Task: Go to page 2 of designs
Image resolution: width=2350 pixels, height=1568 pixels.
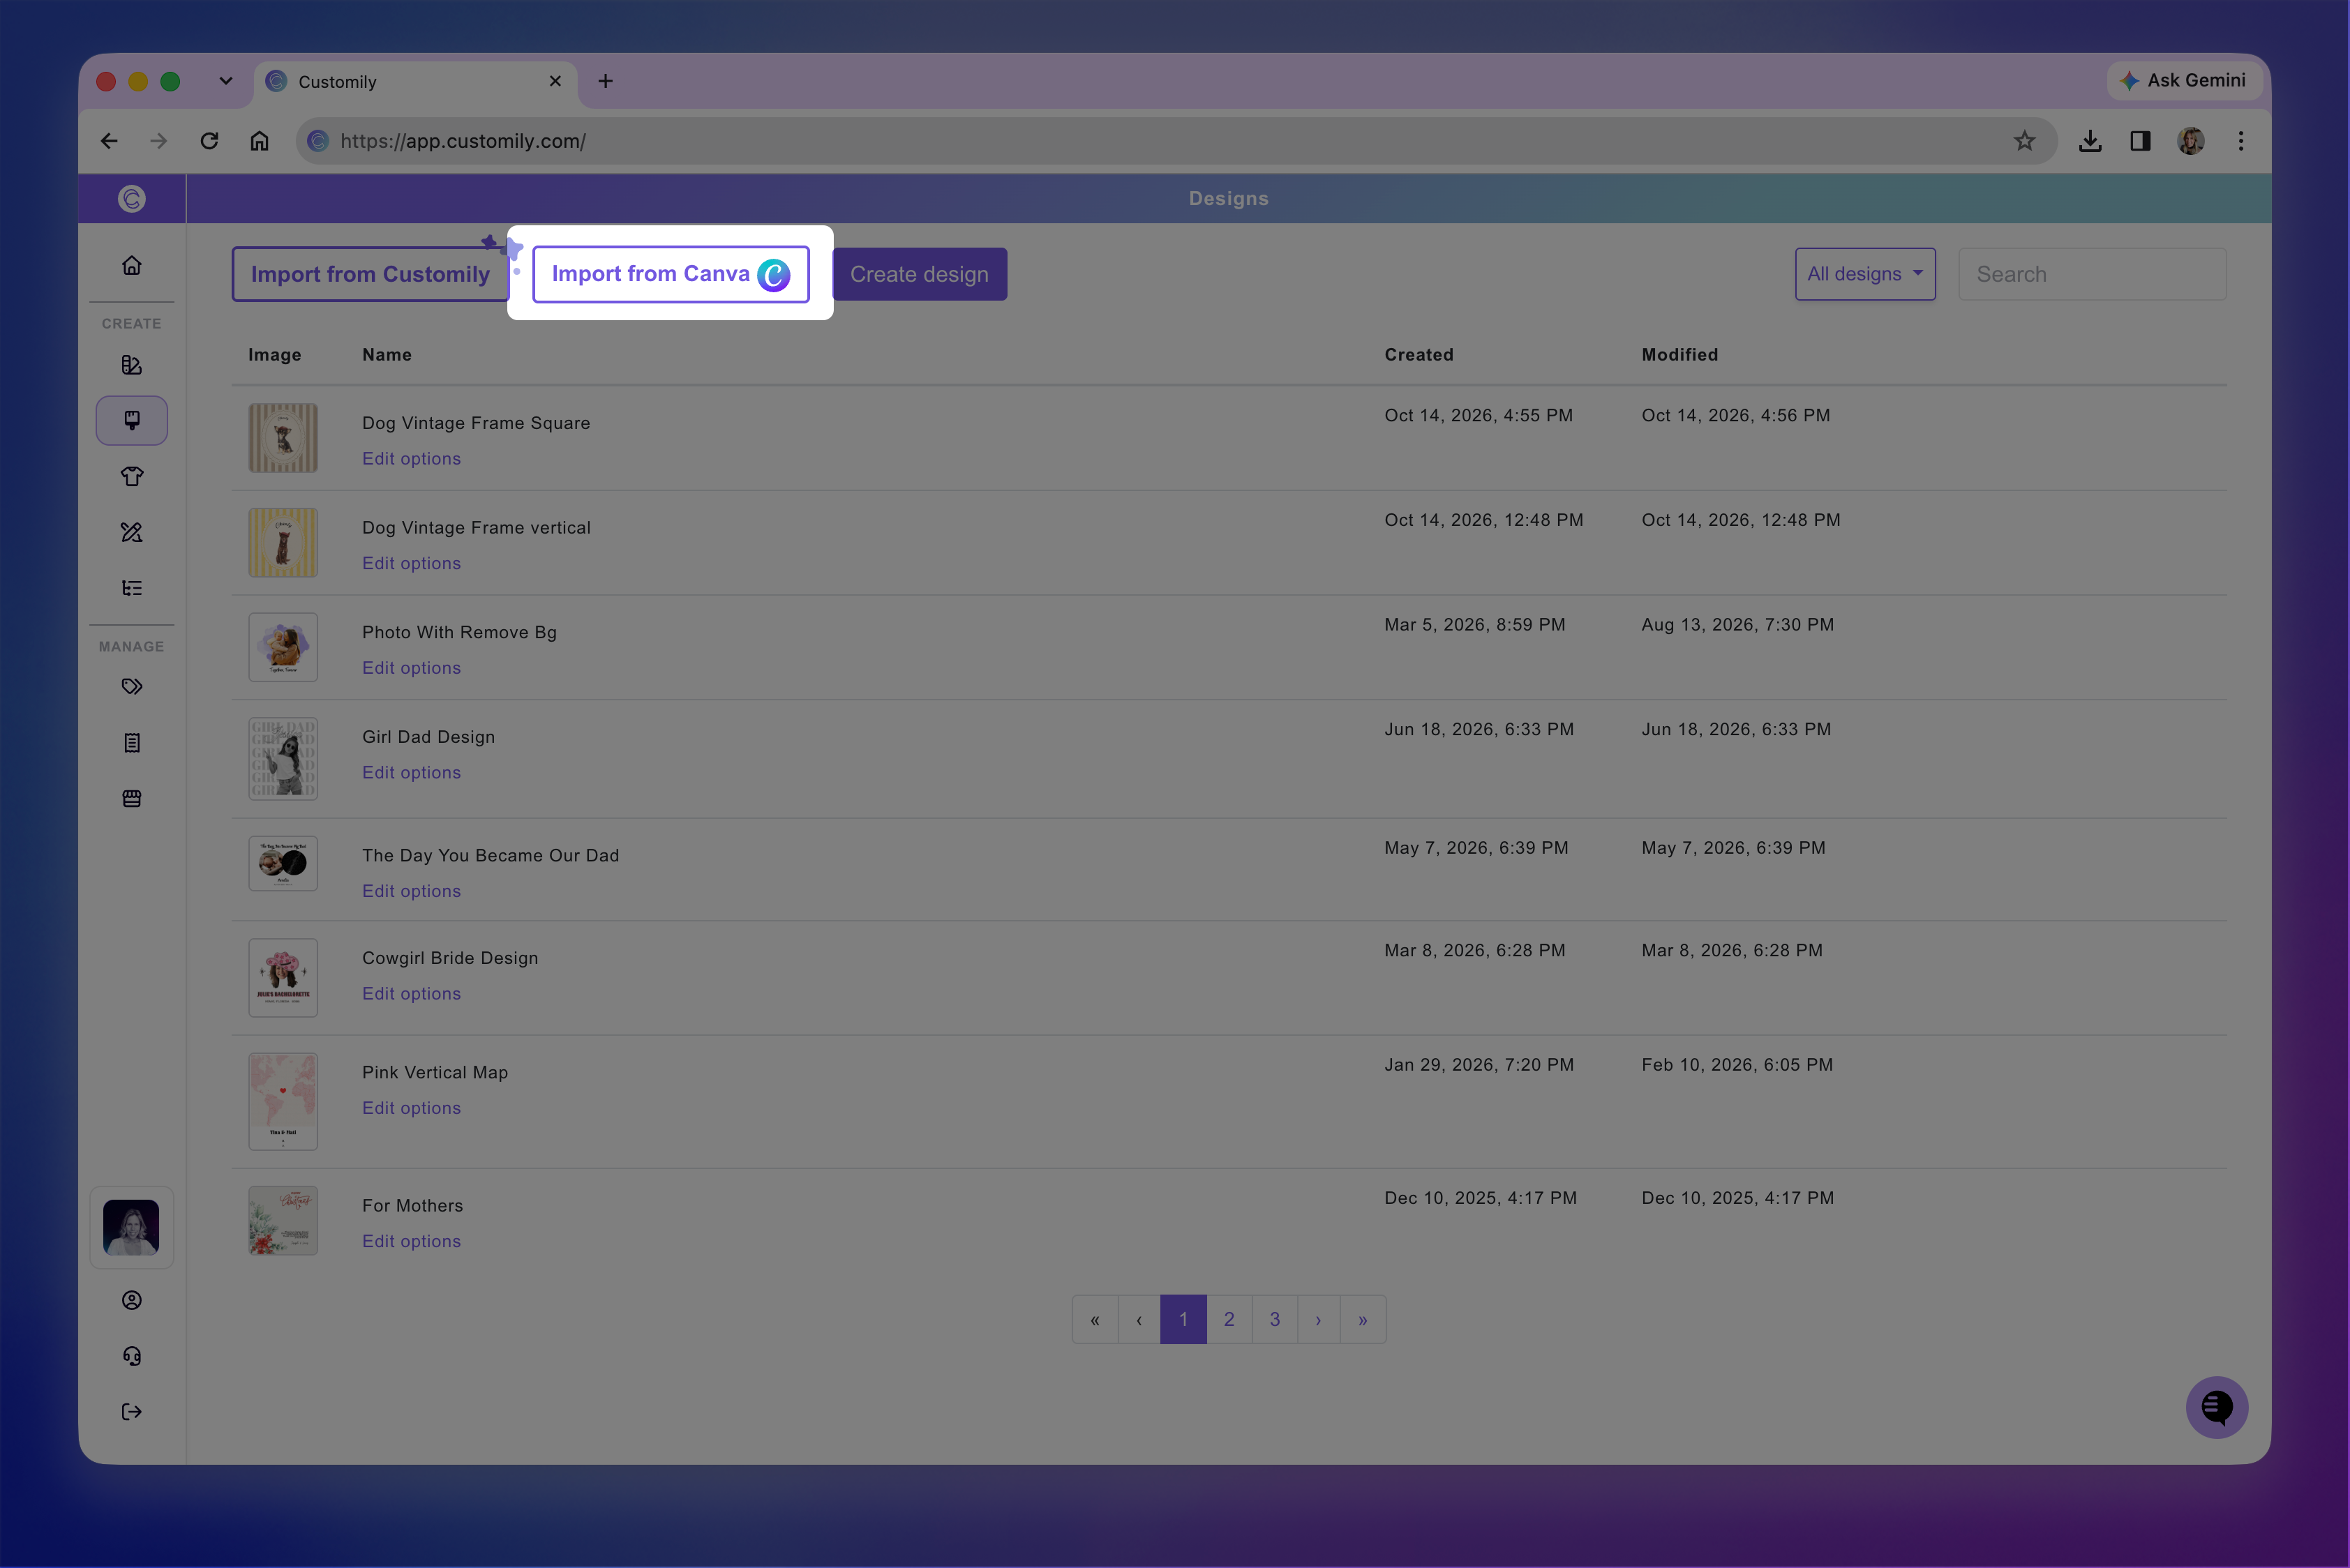Action: 1229,1319
